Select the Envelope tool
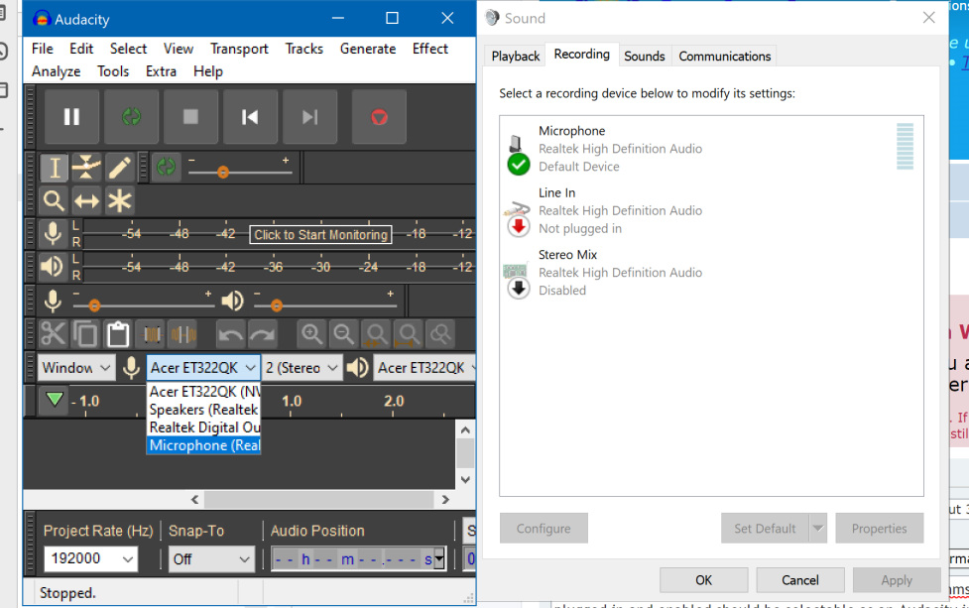Viewport: 969px width, 608px height. [86, 167]
